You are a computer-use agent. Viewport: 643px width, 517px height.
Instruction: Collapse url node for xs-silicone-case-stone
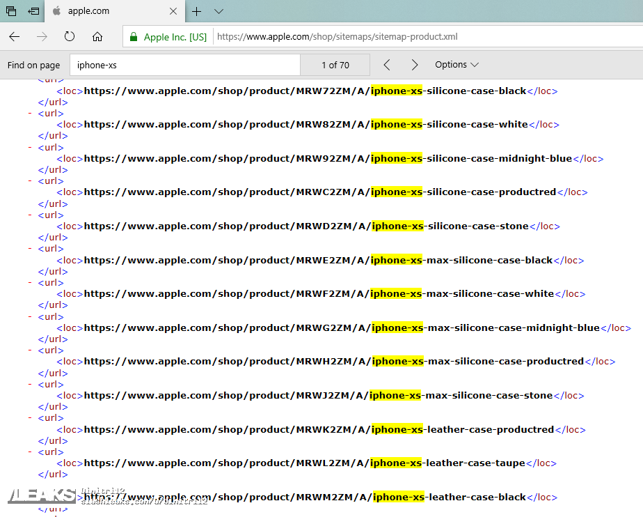tap(30, 215)
